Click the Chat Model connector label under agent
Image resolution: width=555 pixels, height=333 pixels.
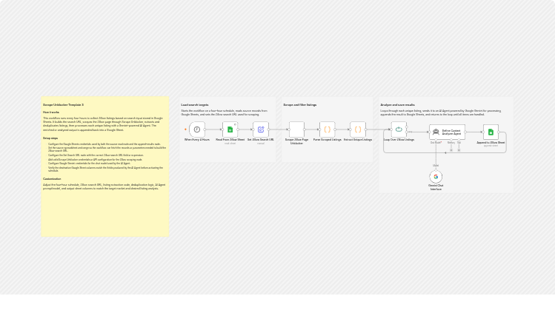coord(436,143)
